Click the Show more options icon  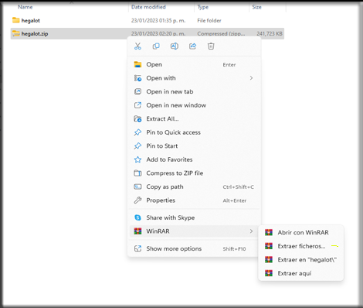coord(137,248)
